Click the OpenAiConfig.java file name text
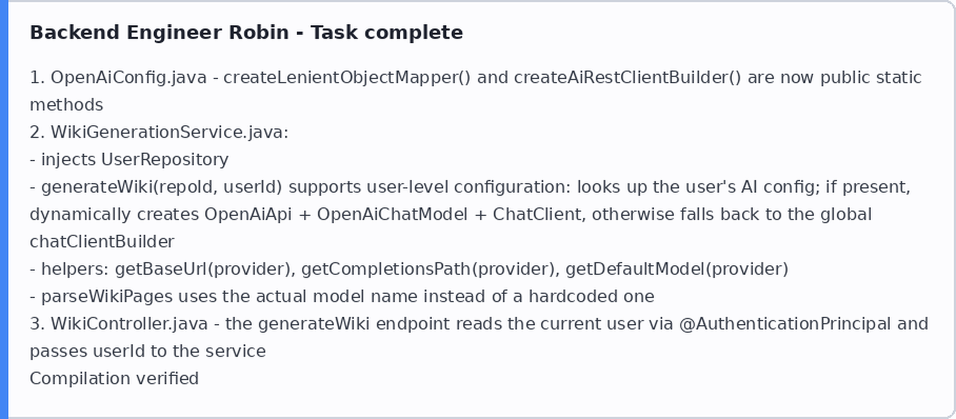The height and width of the screenshot is (419, 956). tap(128, 77)
